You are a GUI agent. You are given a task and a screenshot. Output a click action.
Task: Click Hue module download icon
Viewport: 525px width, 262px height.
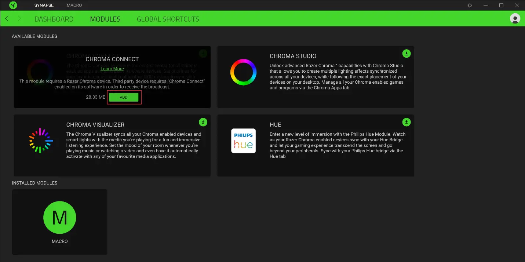tap(406, 122)
